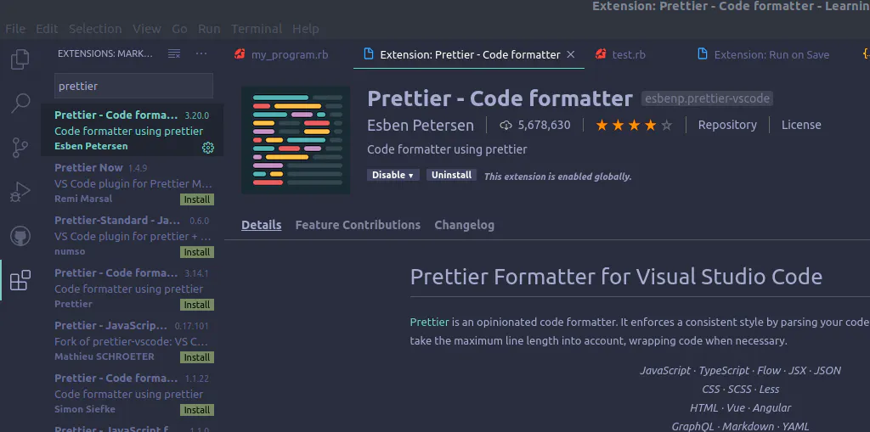The height and width of the screenshot is (432, 870).
Task: Open the manage gear for Prettier extension
Action: pos(207,148)
